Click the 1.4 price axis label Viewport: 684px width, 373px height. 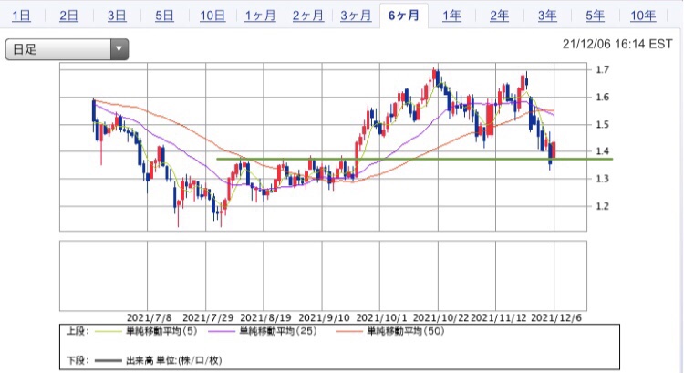(x=603, y=151)
